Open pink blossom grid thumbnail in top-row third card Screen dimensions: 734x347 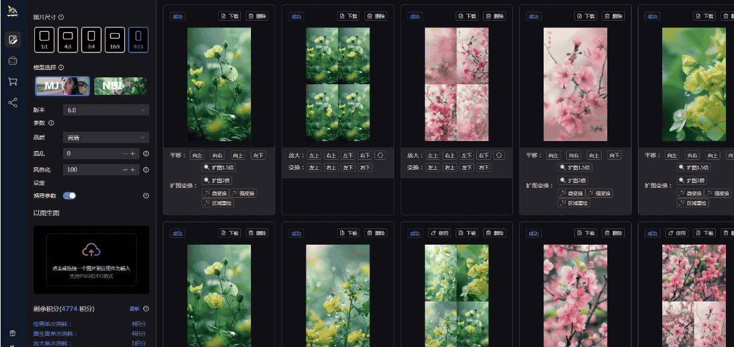point(457,84)
